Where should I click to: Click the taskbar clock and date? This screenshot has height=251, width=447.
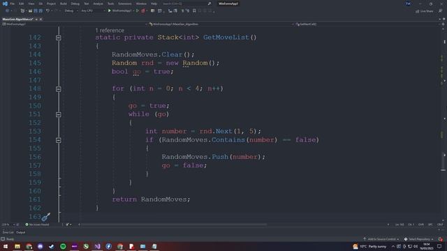coord(427,246)
